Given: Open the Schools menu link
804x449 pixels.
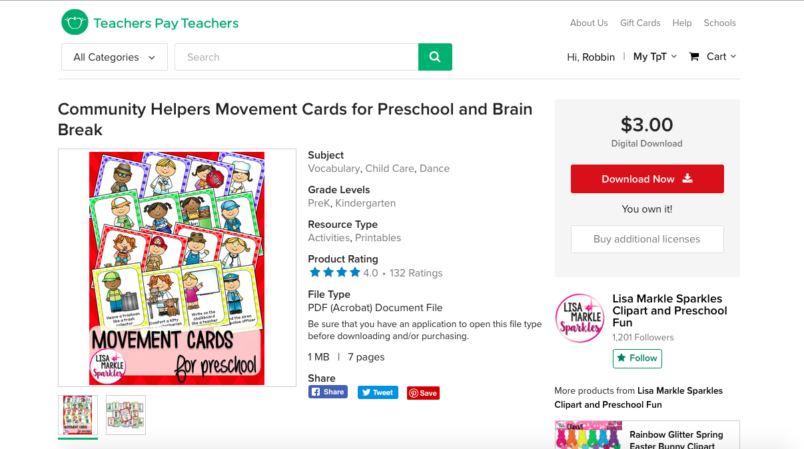Looking at the screenshot, I should click(720, 23).
